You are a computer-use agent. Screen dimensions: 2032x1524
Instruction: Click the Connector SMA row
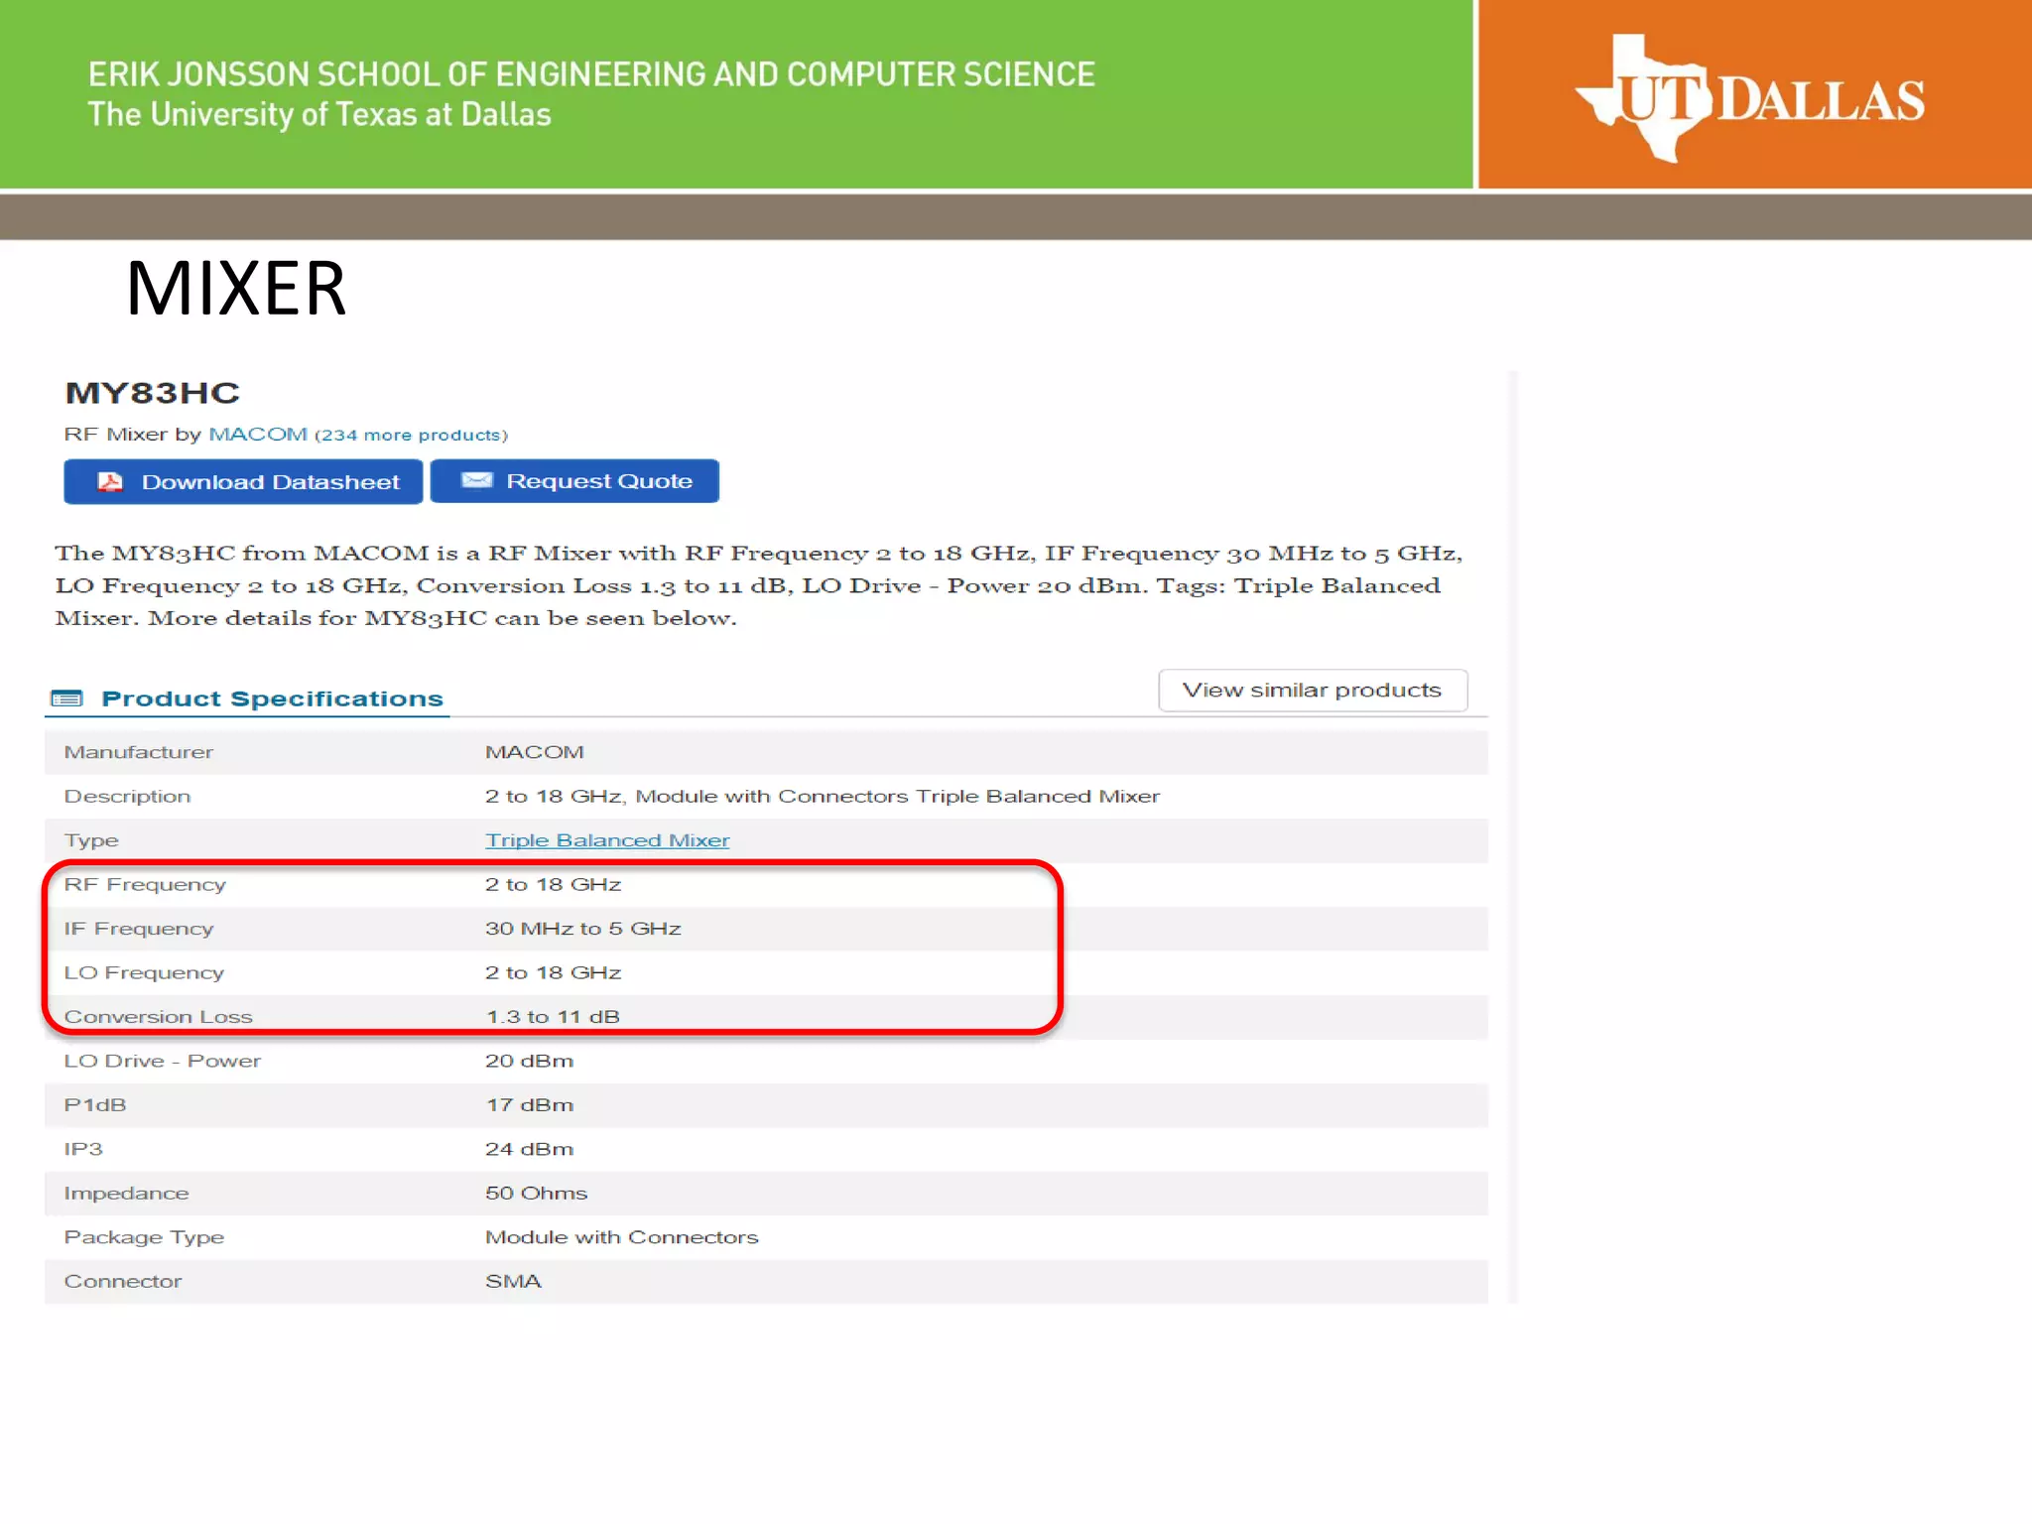click(x=123, y=1282)
